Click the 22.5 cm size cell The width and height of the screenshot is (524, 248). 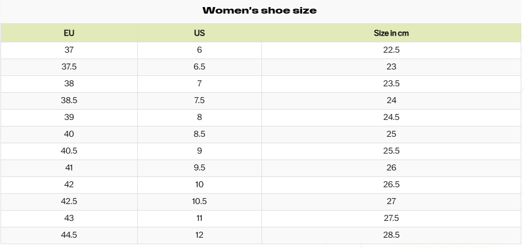click(x=391, y=50)
